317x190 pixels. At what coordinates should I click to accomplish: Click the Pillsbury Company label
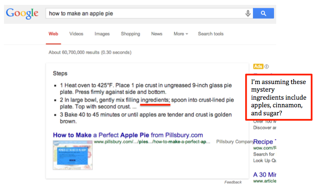(x=234, y=142)
